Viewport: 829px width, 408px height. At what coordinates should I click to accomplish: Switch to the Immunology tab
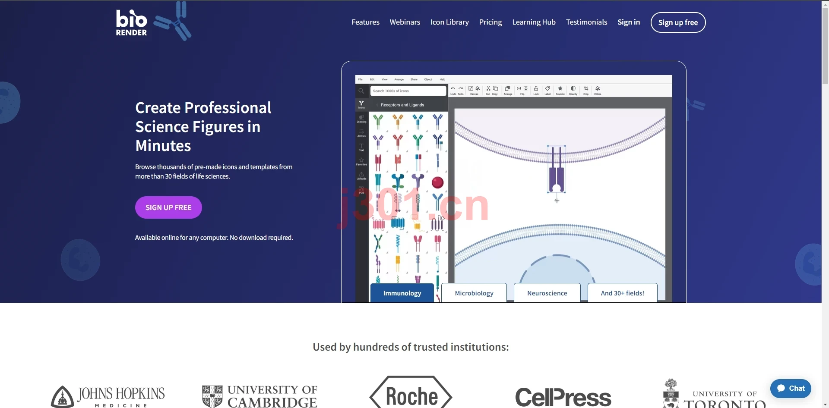[402, 293]
